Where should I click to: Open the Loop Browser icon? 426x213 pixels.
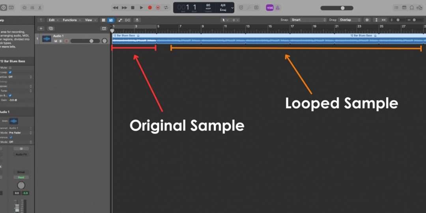[x=412, y=7]
